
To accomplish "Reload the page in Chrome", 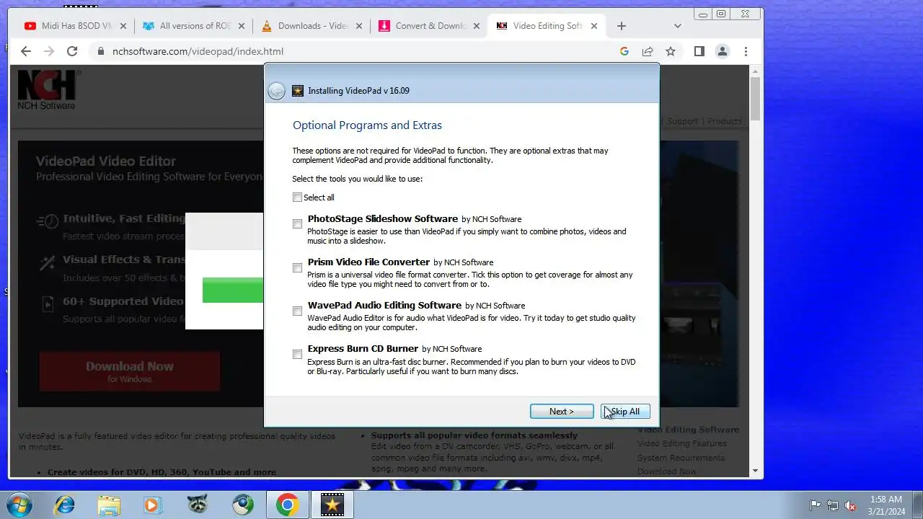I will click(x=72, y=51).
